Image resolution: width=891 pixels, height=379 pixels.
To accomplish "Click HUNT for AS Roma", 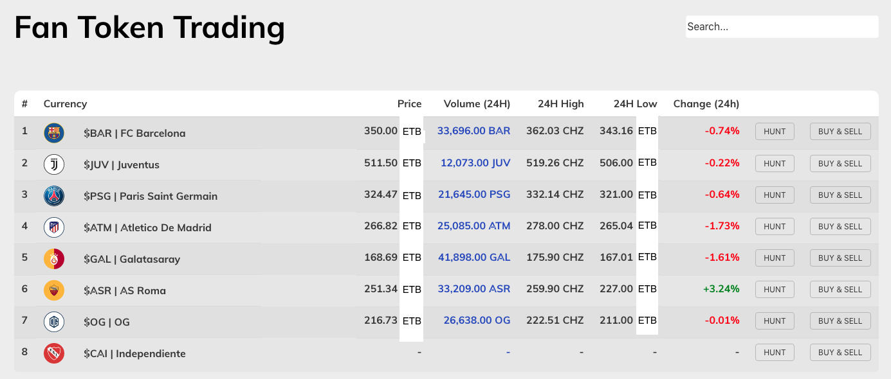I will point(775,289).
